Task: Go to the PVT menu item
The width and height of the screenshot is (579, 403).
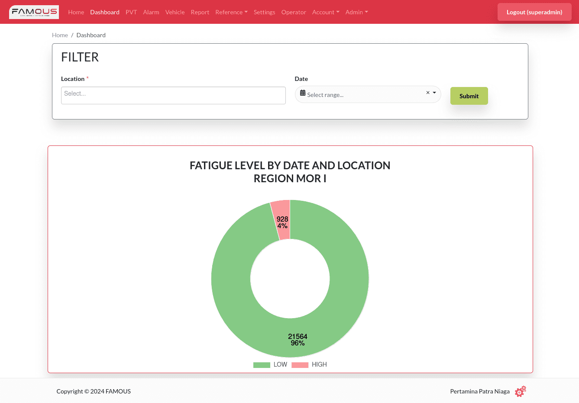Action: (x=131, y=12)
